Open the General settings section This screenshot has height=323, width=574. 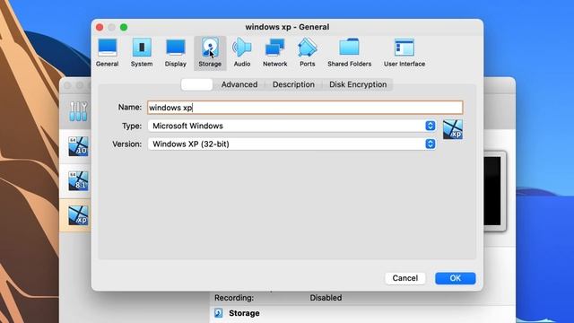108,53
